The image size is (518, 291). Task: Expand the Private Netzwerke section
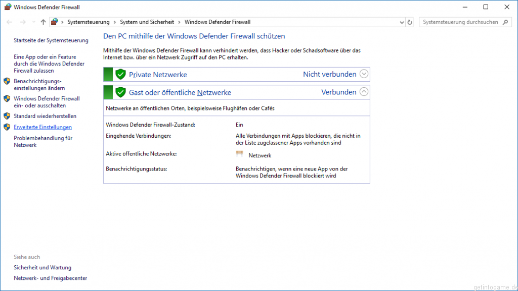click(364, 74)
